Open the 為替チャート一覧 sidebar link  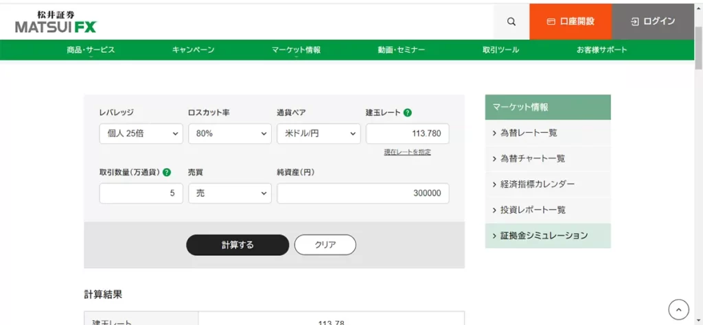coord(547,158)
